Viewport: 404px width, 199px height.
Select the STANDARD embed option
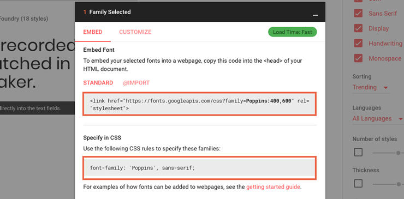tap(98, 83)
